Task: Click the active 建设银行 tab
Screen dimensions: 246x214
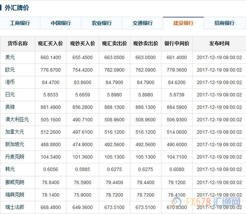Action: tap(183, 23)
